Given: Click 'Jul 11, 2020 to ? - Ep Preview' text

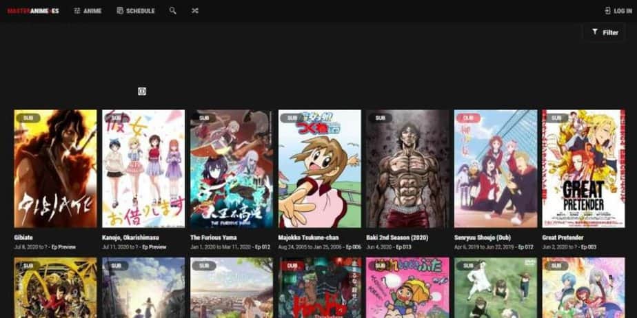Looking at the screenshot, I should click(x=134, y=247).
